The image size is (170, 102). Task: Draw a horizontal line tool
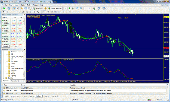click(16, 12)
